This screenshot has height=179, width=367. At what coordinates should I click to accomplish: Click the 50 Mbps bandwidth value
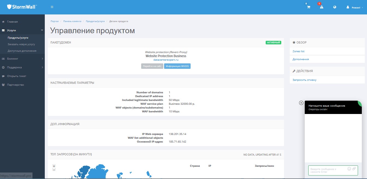(x=174, y=100)
